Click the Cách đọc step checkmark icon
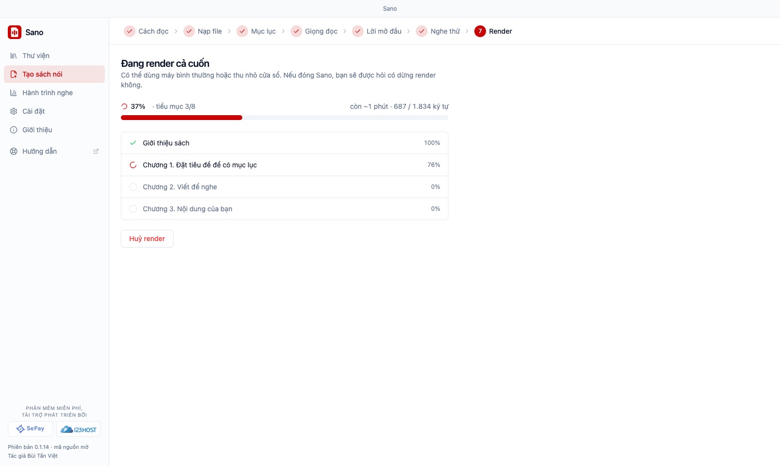 tap(130, 31)
